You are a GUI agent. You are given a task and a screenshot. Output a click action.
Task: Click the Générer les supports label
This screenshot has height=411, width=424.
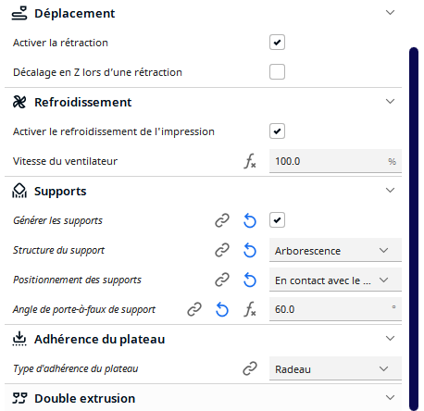pos(57,220)
